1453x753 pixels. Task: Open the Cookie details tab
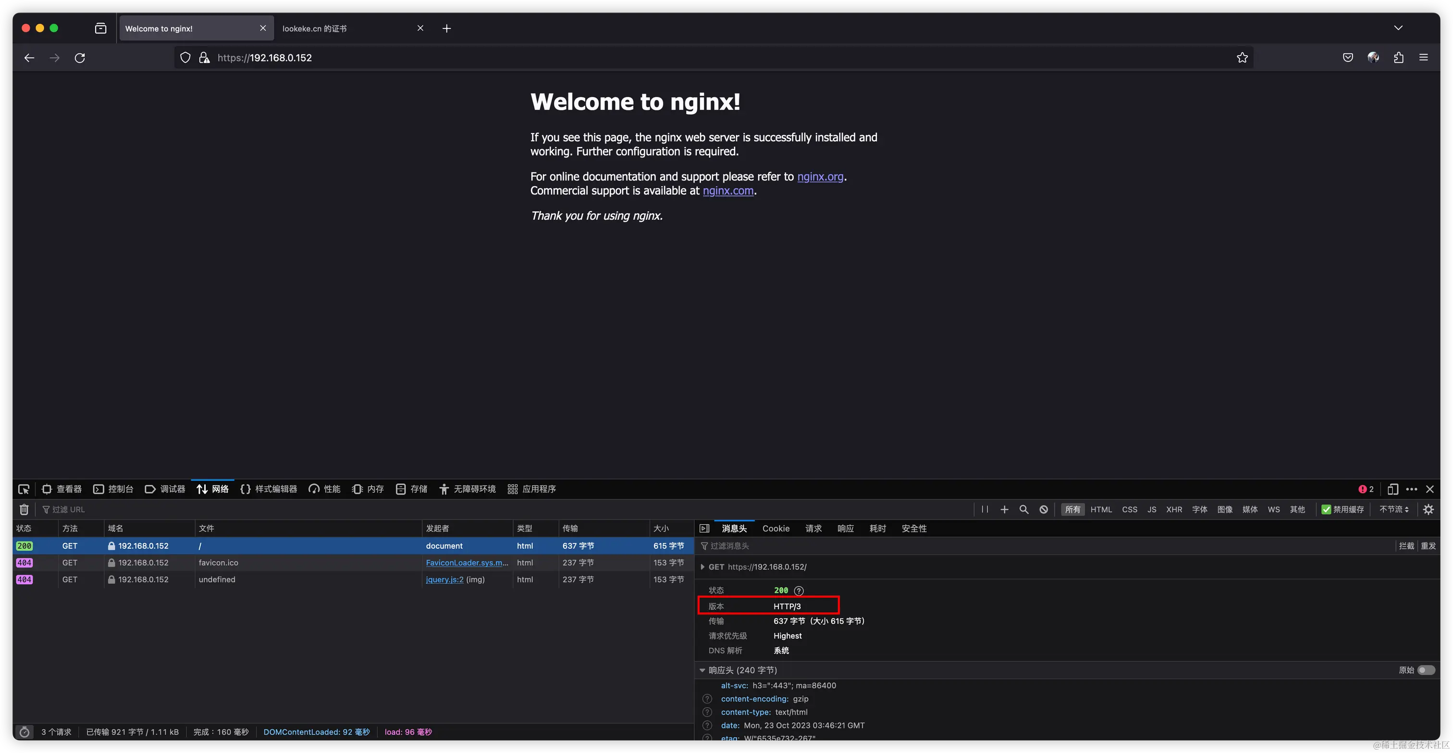(776, 529)
